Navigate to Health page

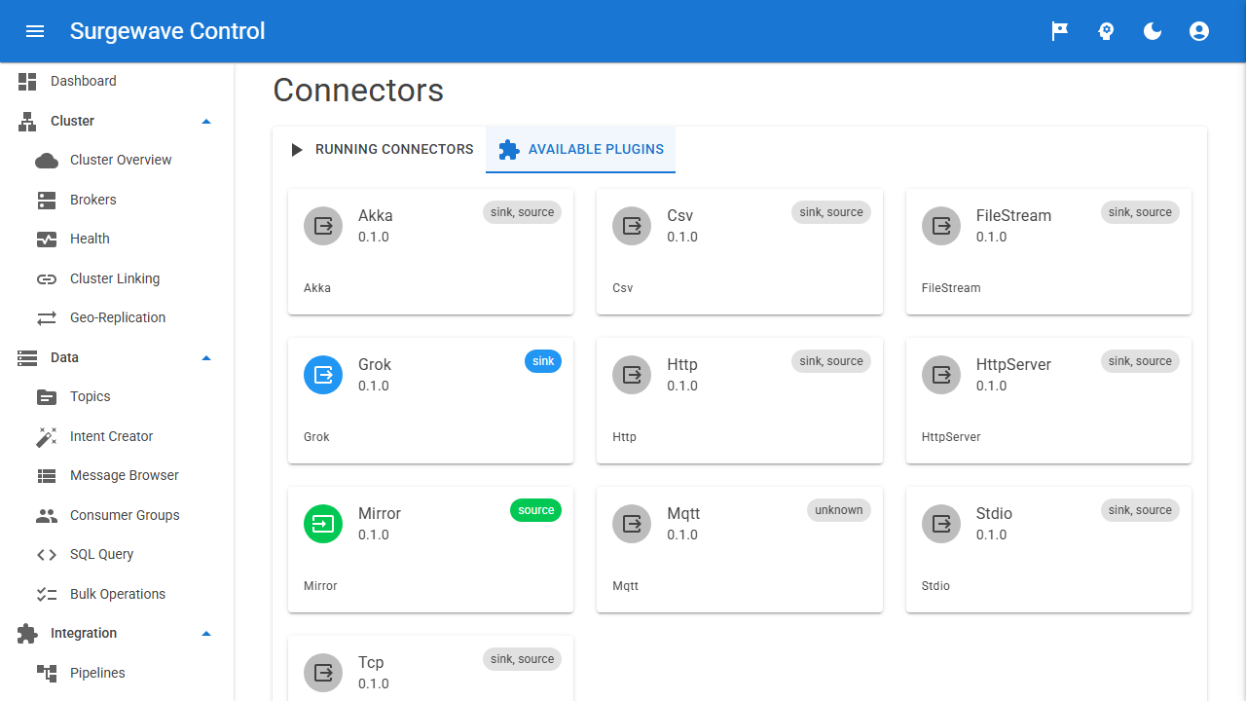(117, 240)
